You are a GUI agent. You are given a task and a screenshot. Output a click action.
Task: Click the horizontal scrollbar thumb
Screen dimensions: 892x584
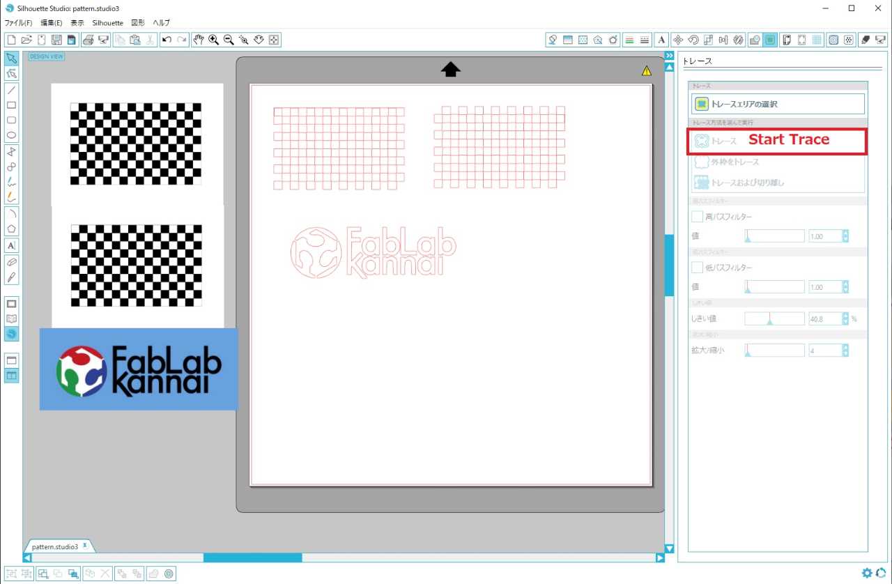[252, 558]
